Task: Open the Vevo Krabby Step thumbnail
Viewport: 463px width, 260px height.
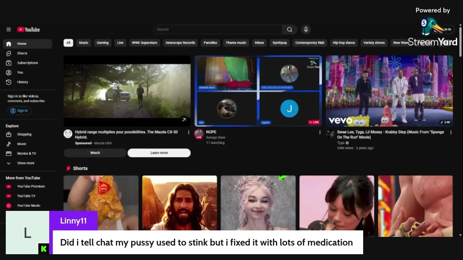Action: coord(389,91)
